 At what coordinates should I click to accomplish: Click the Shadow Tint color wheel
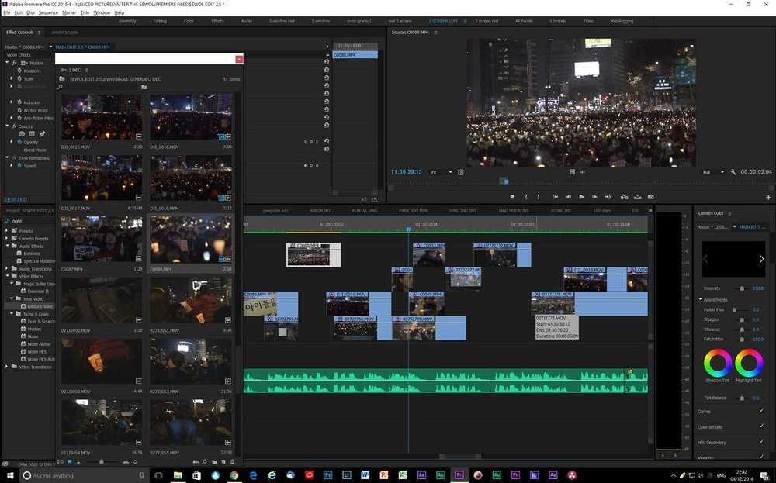pos(718,363)
